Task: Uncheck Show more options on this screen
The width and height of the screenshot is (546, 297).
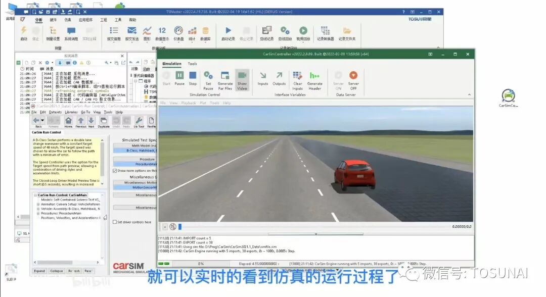Action: (x=116, y=170)
